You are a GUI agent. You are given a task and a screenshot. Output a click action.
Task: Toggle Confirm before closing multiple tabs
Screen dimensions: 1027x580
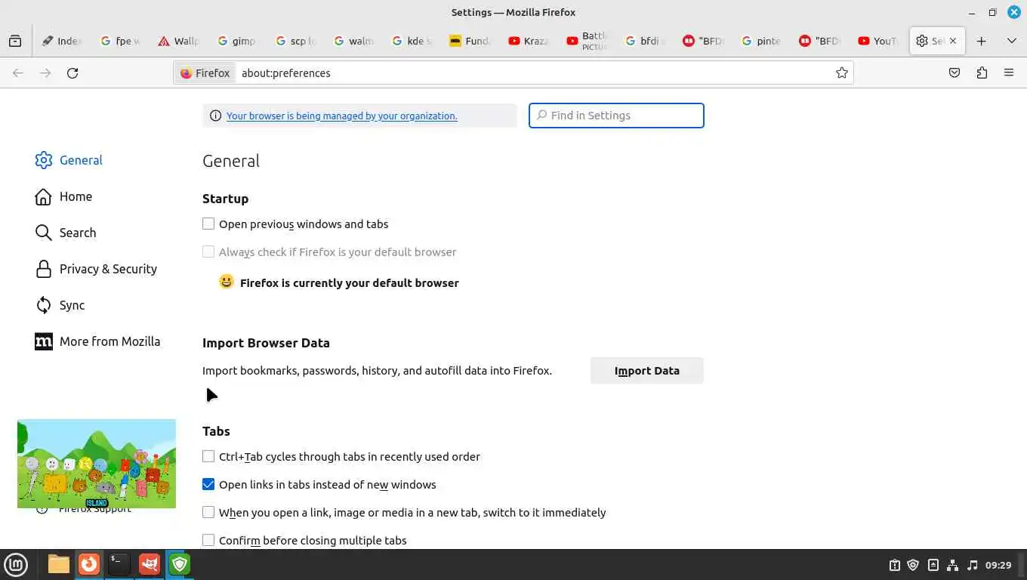[x=208, y=540]
